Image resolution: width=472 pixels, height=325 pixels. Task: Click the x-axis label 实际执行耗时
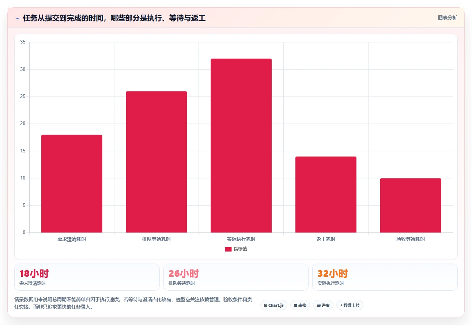point(241,239)
